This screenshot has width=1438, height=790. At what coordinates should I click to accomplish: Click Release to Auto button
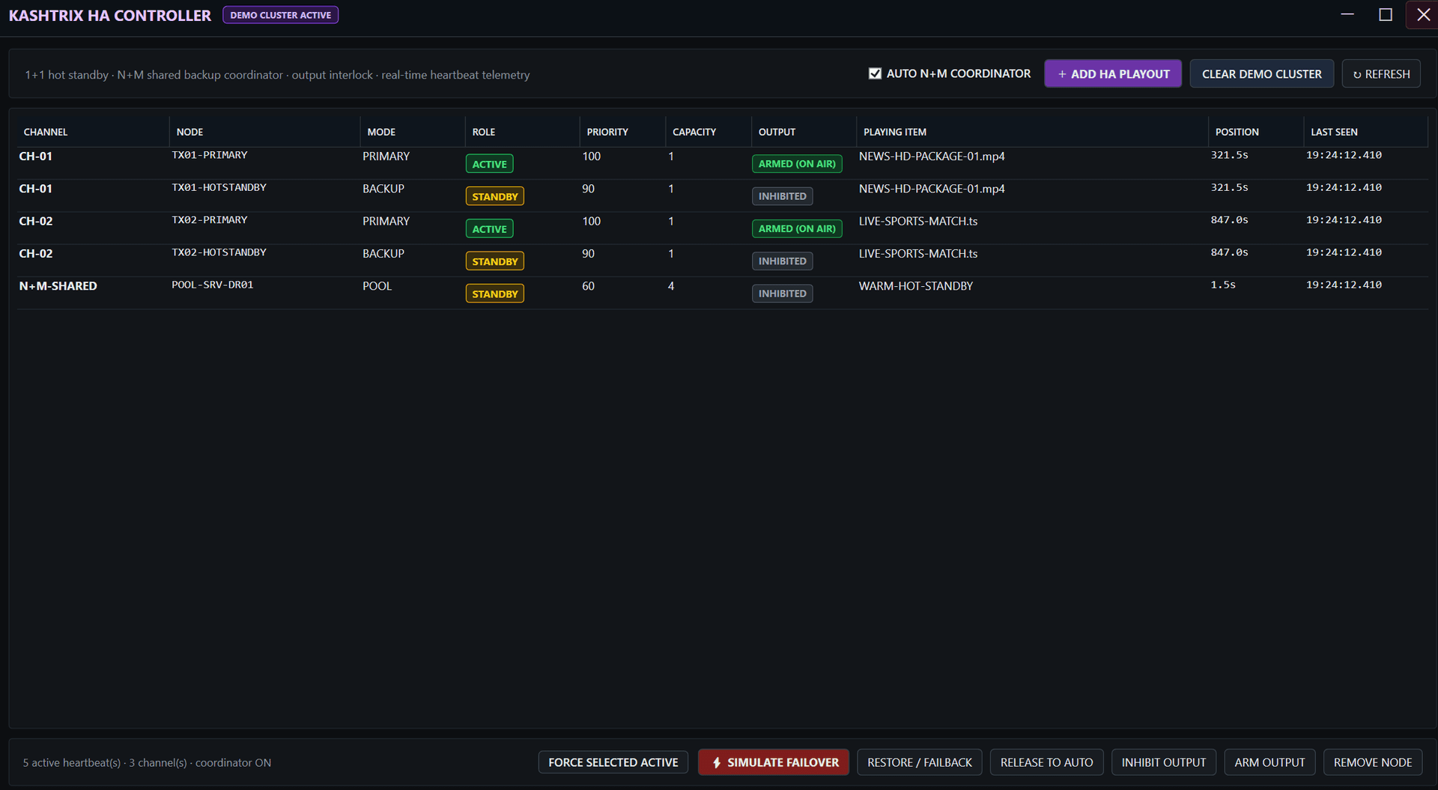[1046, 762]
